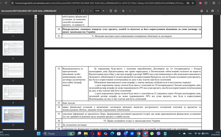The width and height of the screenshot is (221, 137).
Task: Open the PDF viewer more-actions menu
Action: 218,11
